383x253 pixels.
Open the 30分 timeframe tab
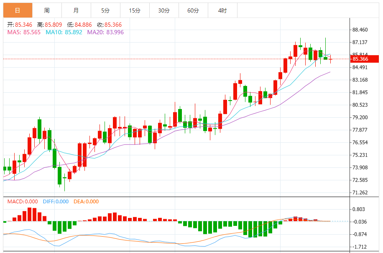164,10
